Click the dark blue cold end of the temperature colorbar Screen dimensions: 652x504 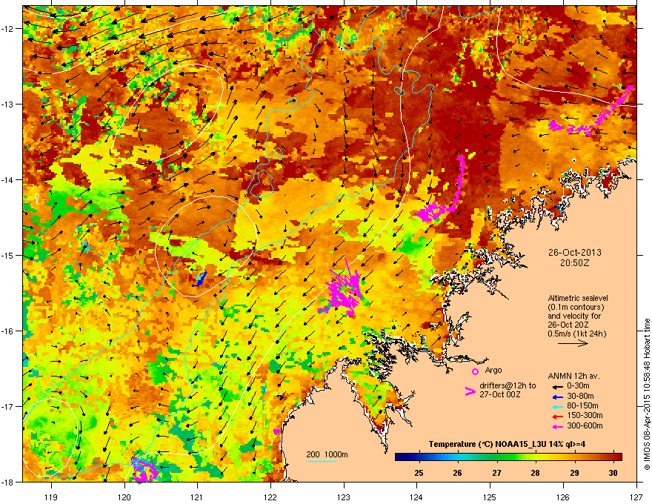click(x=402, y=457)
